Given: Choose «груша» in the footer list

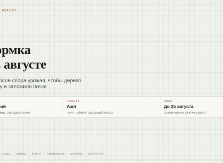Looking at the screenshot, I should pos(5,154).
